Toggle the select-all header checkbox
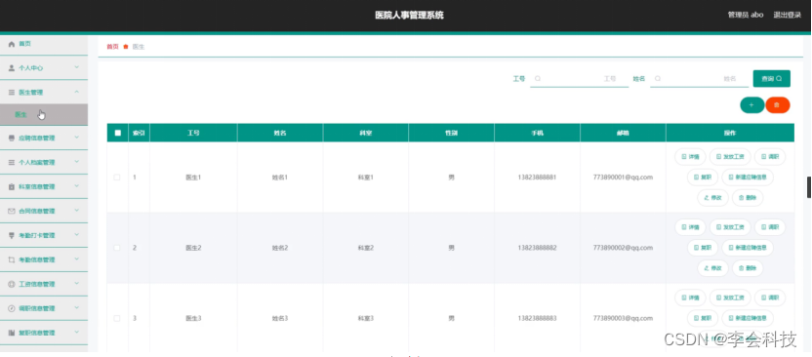Screen dimensions: 812x357 point(117,133)
